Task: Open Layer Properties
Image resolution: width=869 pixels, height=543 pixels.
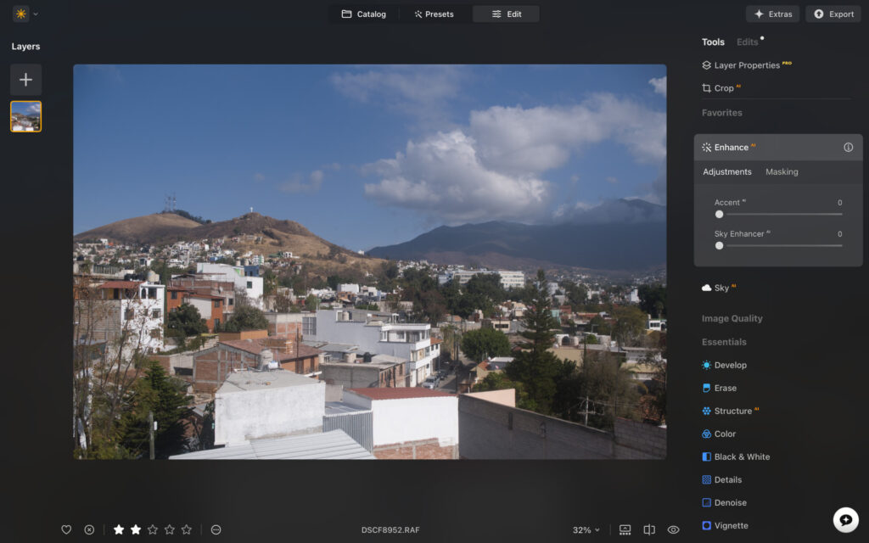Action: click(748, 64)
